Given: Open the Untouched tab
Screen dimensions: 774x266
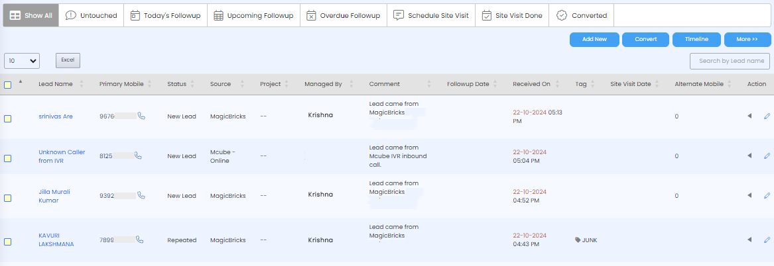Looking at the screenshot, I should 92,15.
